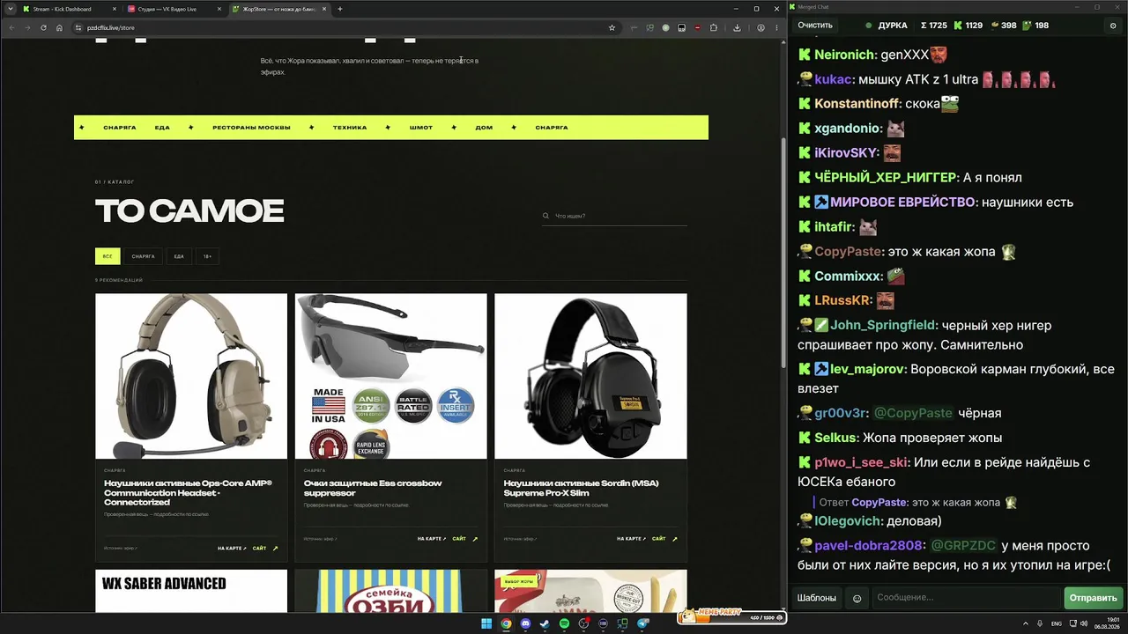
Task: Open the Chrome three-dot menu
Action: tap(776, 27)
